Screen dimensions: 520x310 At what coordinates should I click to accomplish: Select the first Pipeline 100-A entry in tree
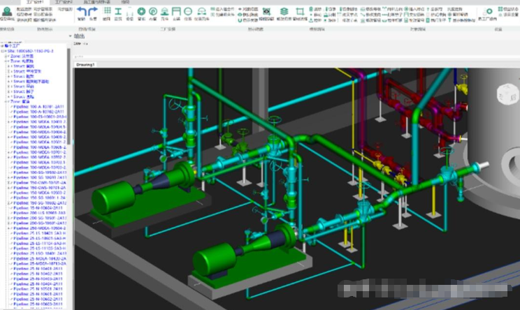(39, 105)
